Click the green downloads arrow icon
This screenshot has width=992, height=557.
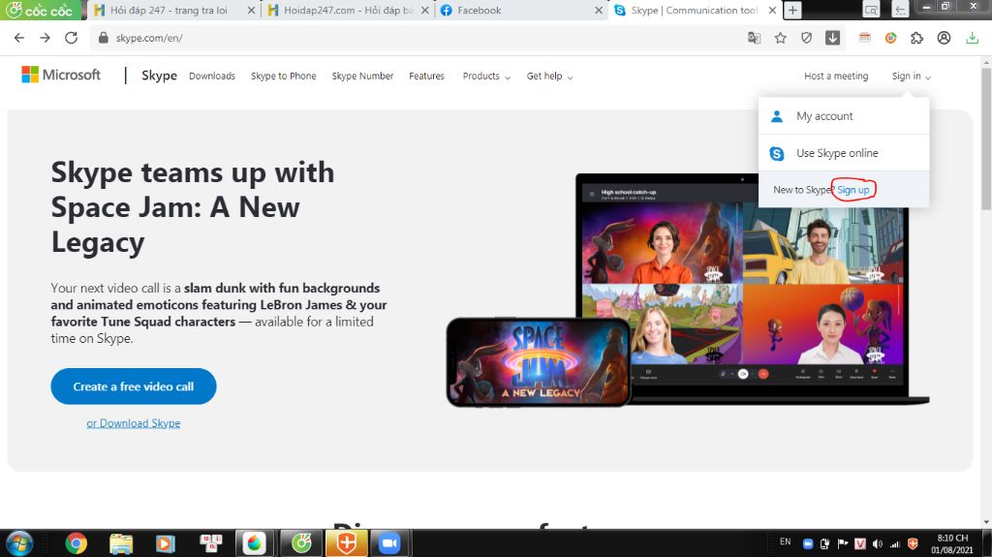tap(972, 38)
